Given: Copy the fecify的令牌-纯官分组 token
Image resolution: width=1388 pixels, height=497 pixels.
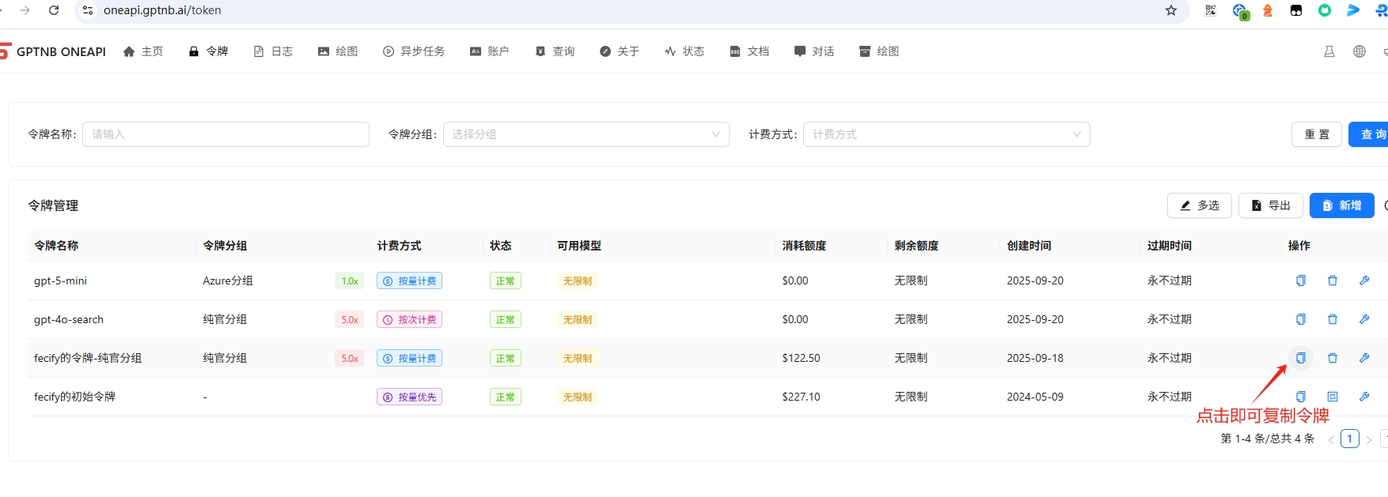Looking at the screenshot, I should tap(1300, 358).
